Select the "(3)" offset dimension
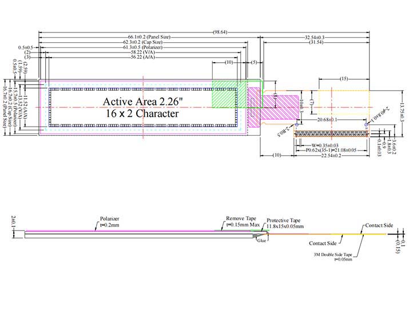This screenshot has width=409, height=328. (x=27, y=57)
